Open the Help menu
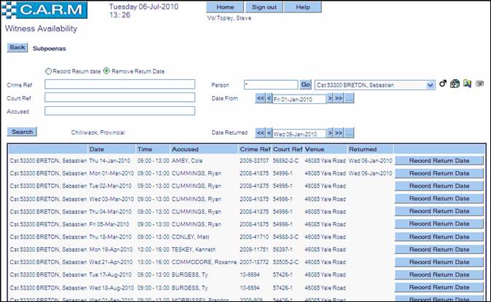This screenshot has width=491, height=302. (x=302, y=7)
